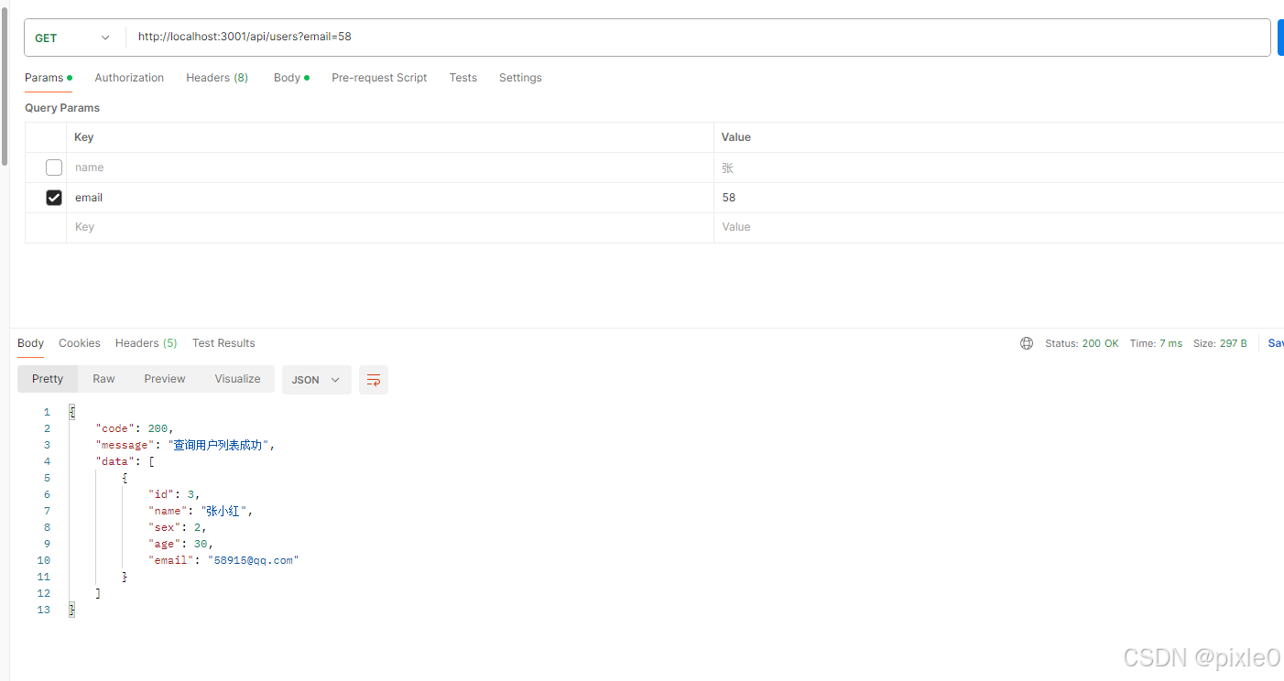Click the Query Params heading

coord(62,108)
